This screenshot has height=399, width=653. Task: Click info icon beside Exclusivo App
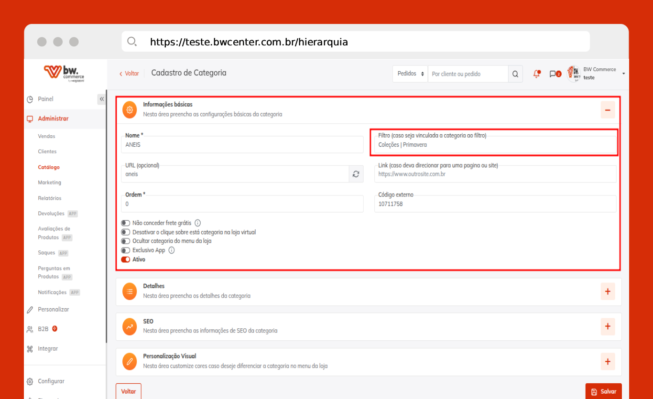point(172,250)
